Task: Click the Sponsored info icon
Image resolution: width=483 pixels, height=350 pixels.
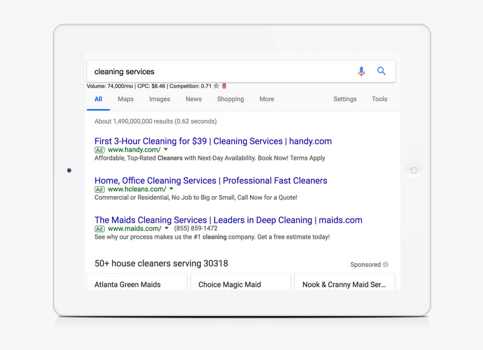Action: 385,265
